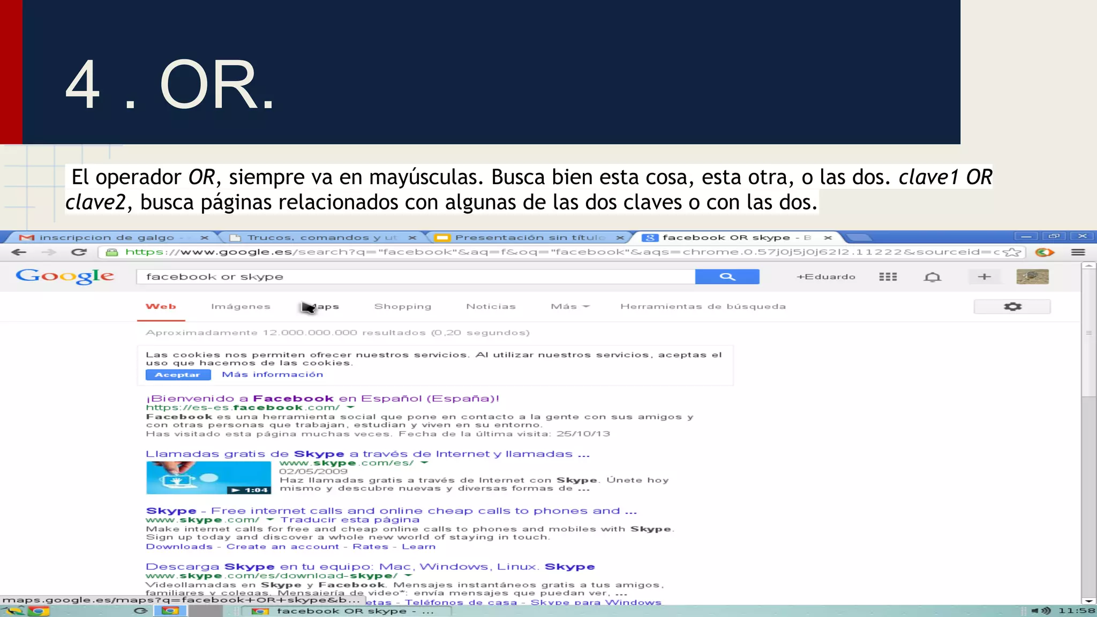Close the 'Trucos, comandos' tab
The height and width of the screenshot is (617, 1097).
(412, 238)
